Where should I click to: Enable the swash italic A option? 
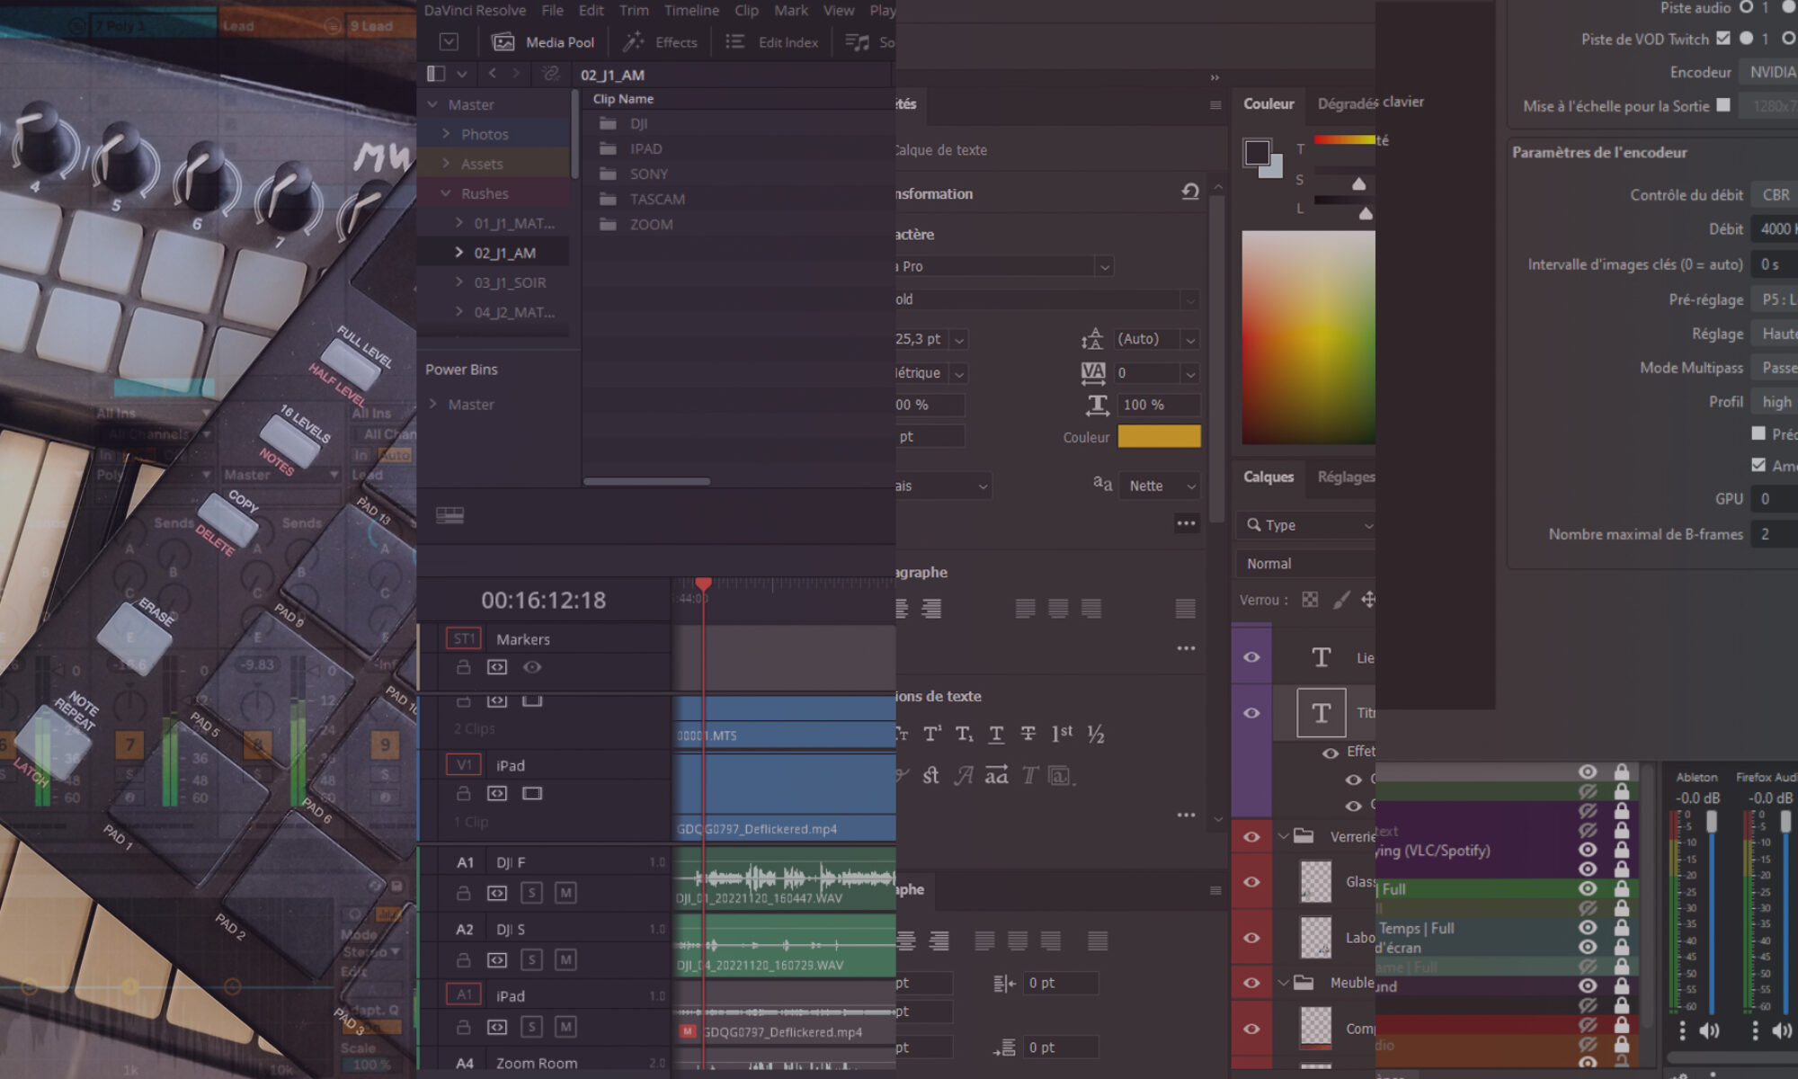click(x=964, y=775)
